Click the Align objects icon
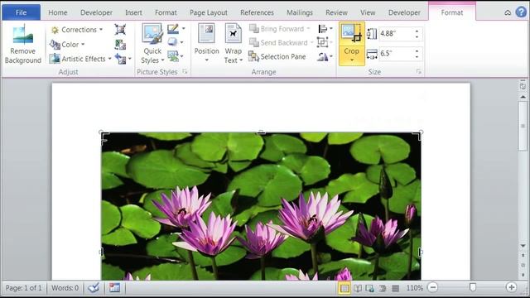 (x=322, y=29)
